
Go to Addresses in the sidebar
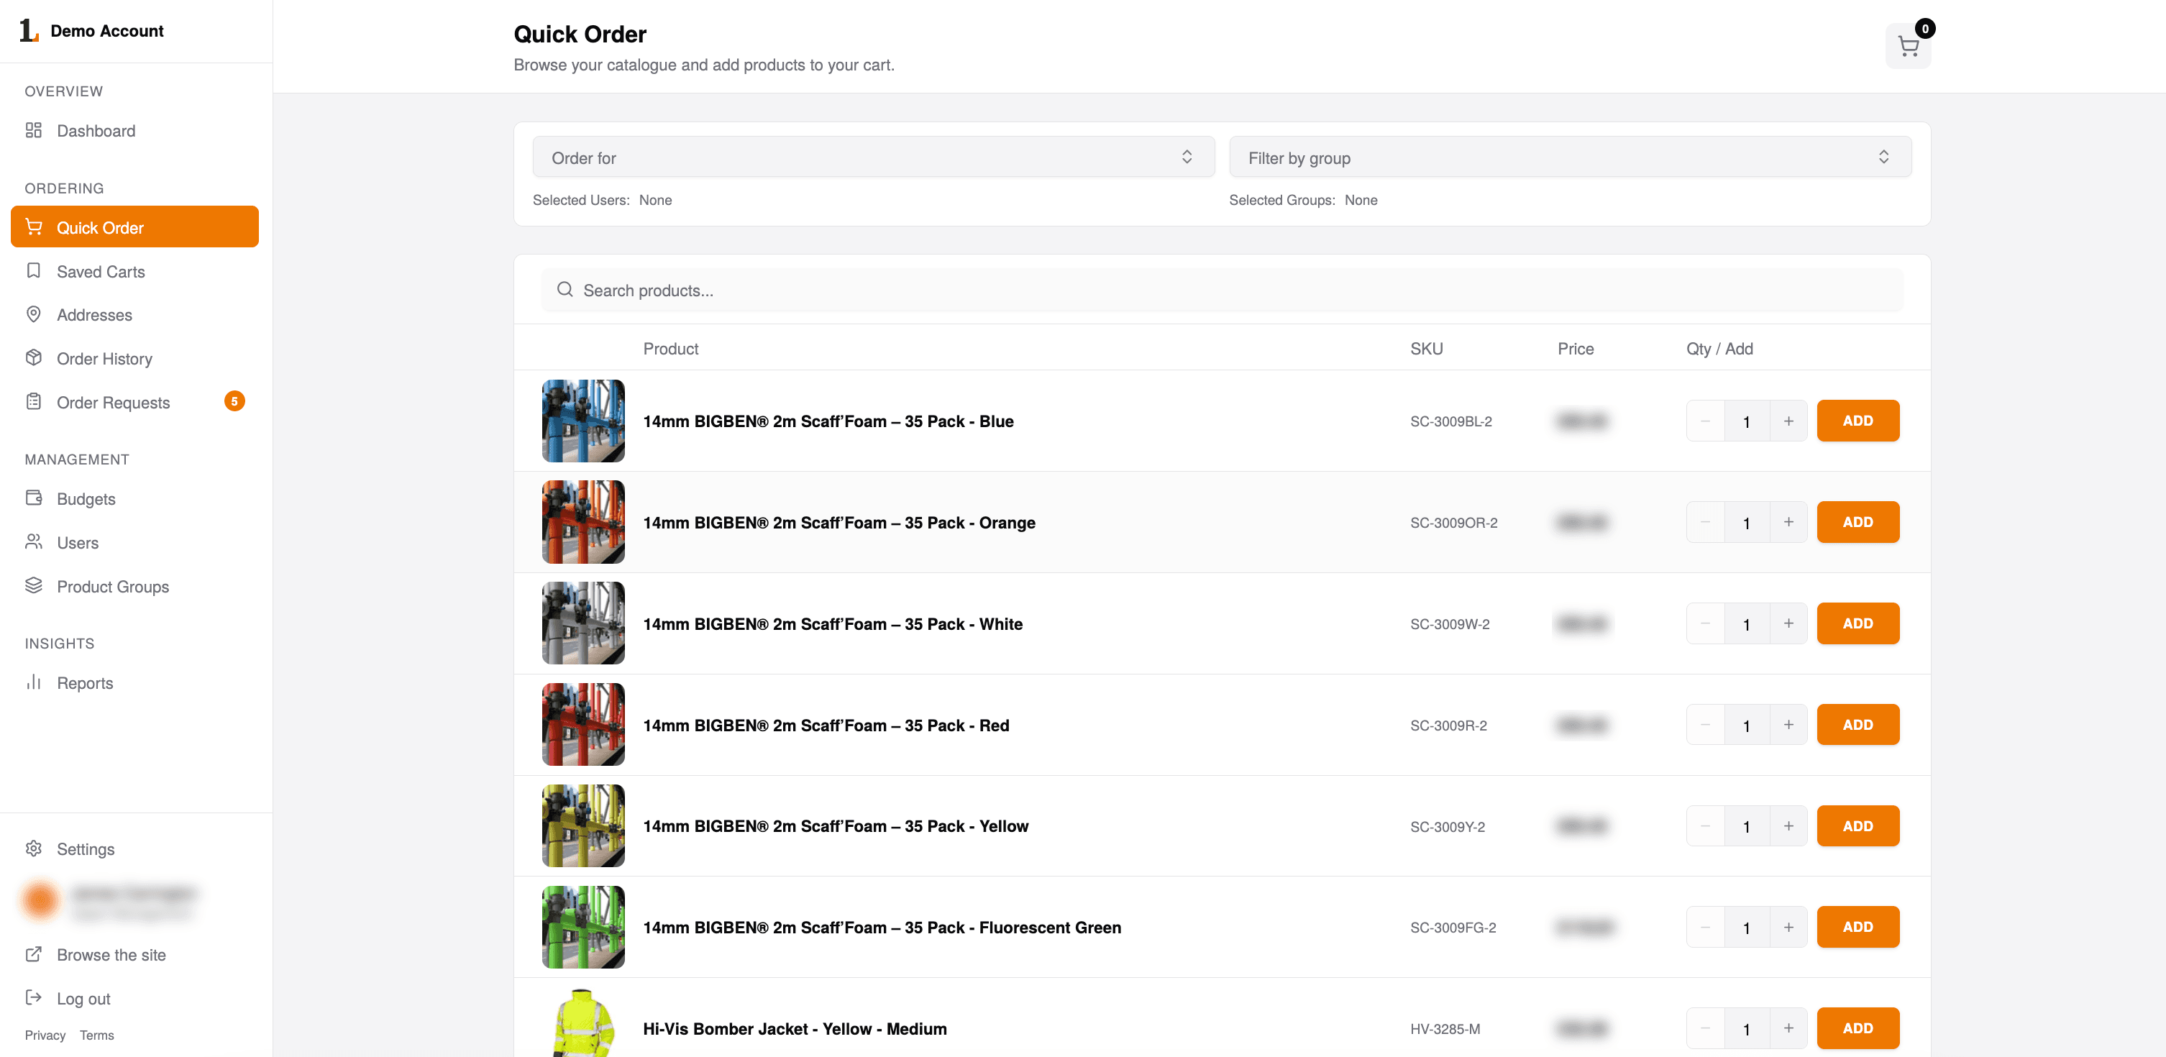pyautogui.click(x=134, y=314)
